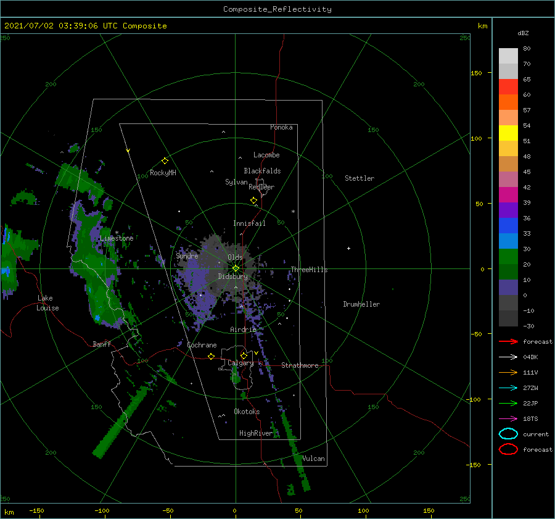This screenshot has height=519, width=555.
Task: Click the red forecast ellipse symbol
Action: (508, 449)
